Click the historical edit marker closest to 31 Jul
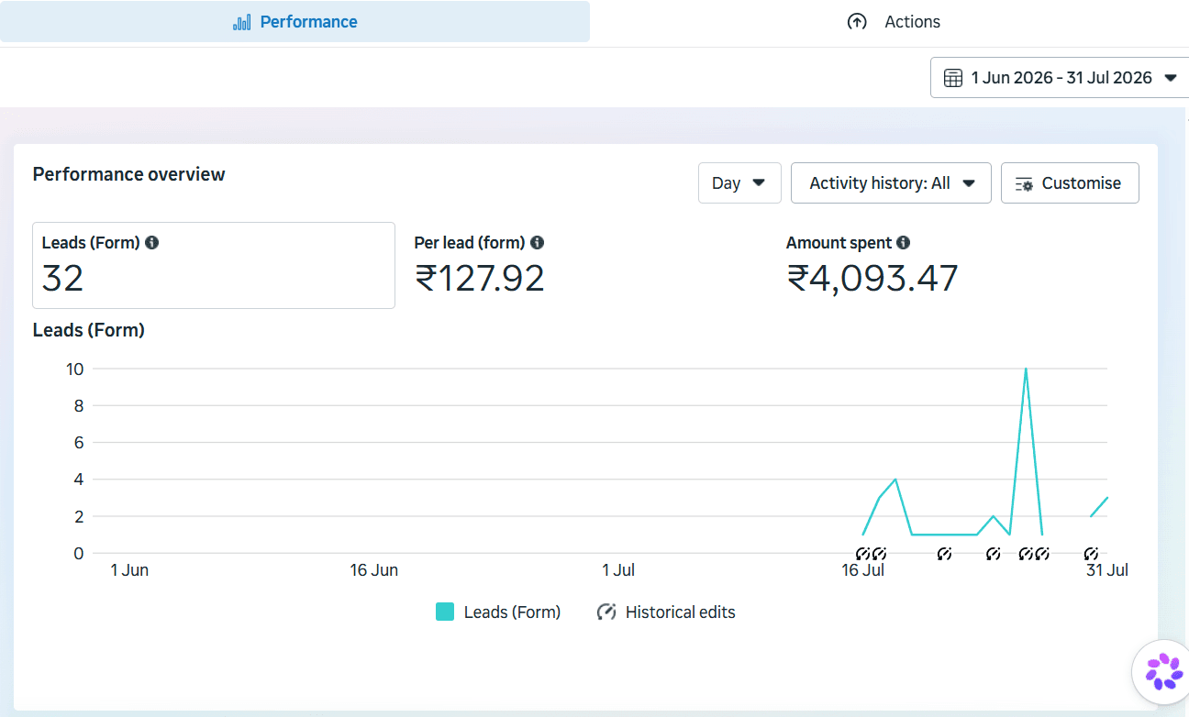 click(x=1091, y=554)
